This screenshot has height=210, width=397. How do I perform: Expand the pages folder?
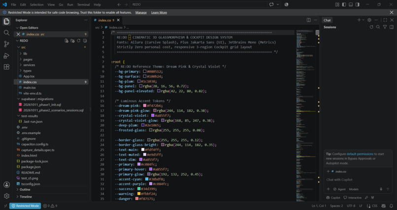(21, 59)
